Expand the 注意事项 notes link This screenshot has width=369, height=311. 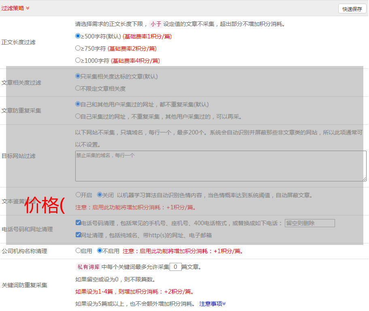(x=212, y=303)
